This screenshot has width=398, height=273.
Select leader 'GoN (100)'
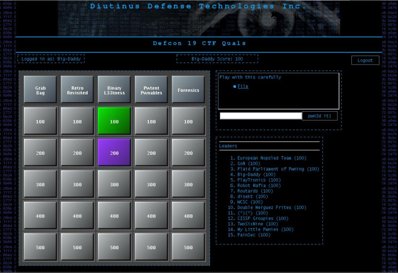249,164
